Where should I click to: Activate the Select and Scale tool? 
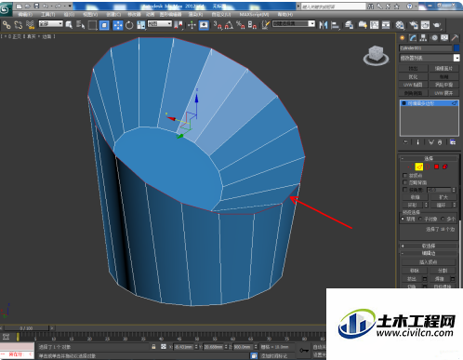[141, 25]
